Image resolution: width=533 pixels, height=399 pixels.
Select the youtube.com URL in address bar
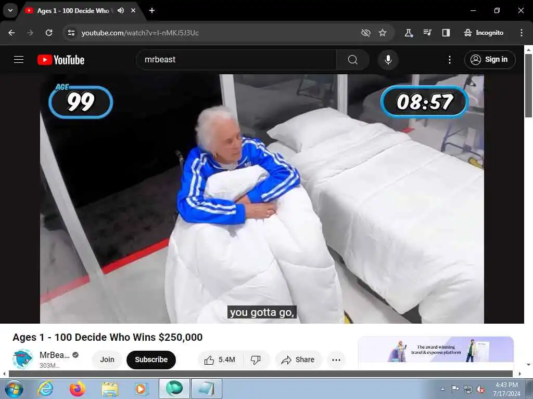139,33
